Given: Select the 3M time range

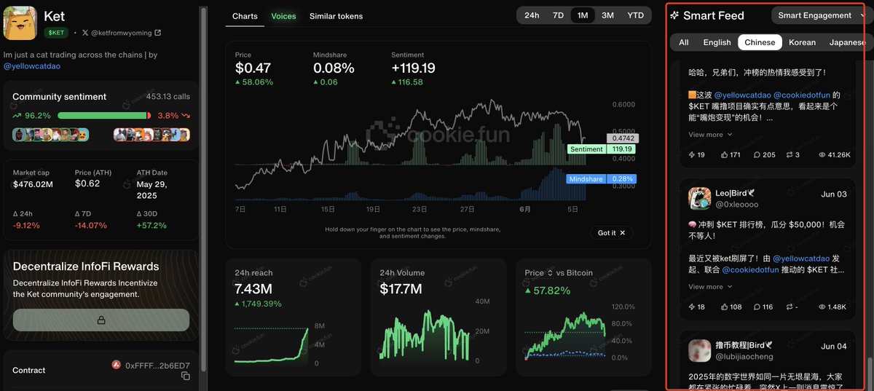Looking at the screenshot, I should coord(607,15).
